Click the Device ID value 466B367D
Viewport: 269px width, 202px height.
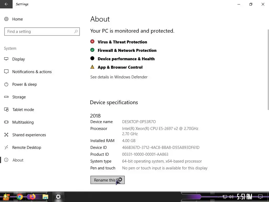pos(161,148)
